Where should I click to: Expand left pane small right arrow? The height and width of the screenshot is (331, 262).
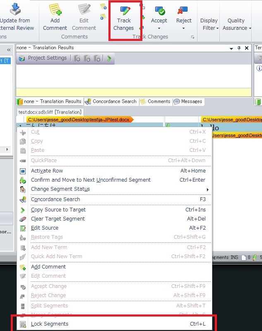click(7, 149)
